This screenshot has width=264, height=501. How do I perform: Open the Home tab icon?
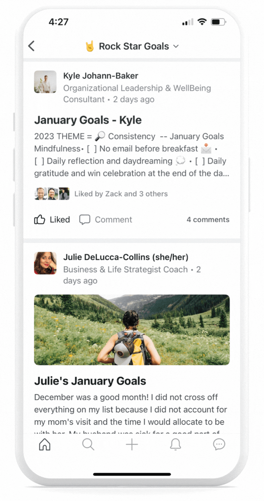click(x=45, y=444)
